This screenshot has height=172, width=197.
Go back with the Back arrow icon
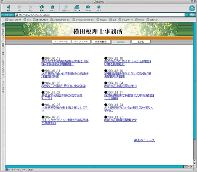8,8
